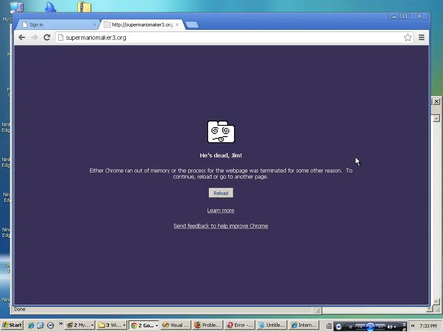This screenshot has width=443, height=332.
Task: Go back with the browser back arrow
Action: (x=22, y=37)
